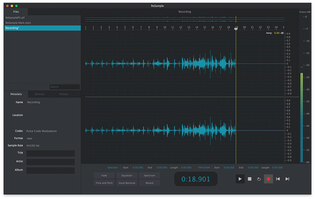Open the Equalizer effect
This screenshot has width=315, height=199.
127,175
